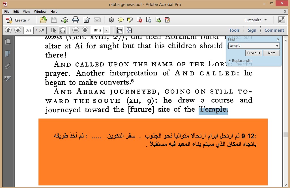Switch to the Select text tool
290x188 pixels.
point(53,30)
